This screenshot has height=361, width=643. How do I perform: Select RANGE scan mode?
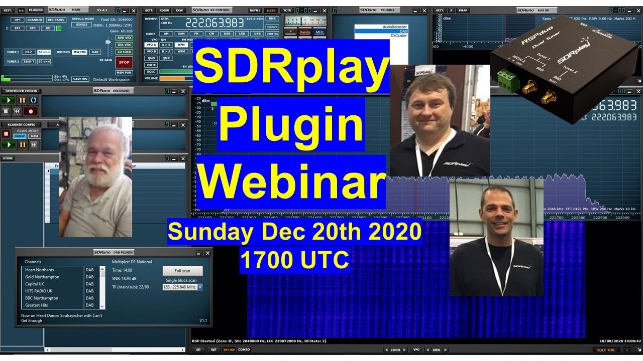click(x=20, y=136)
